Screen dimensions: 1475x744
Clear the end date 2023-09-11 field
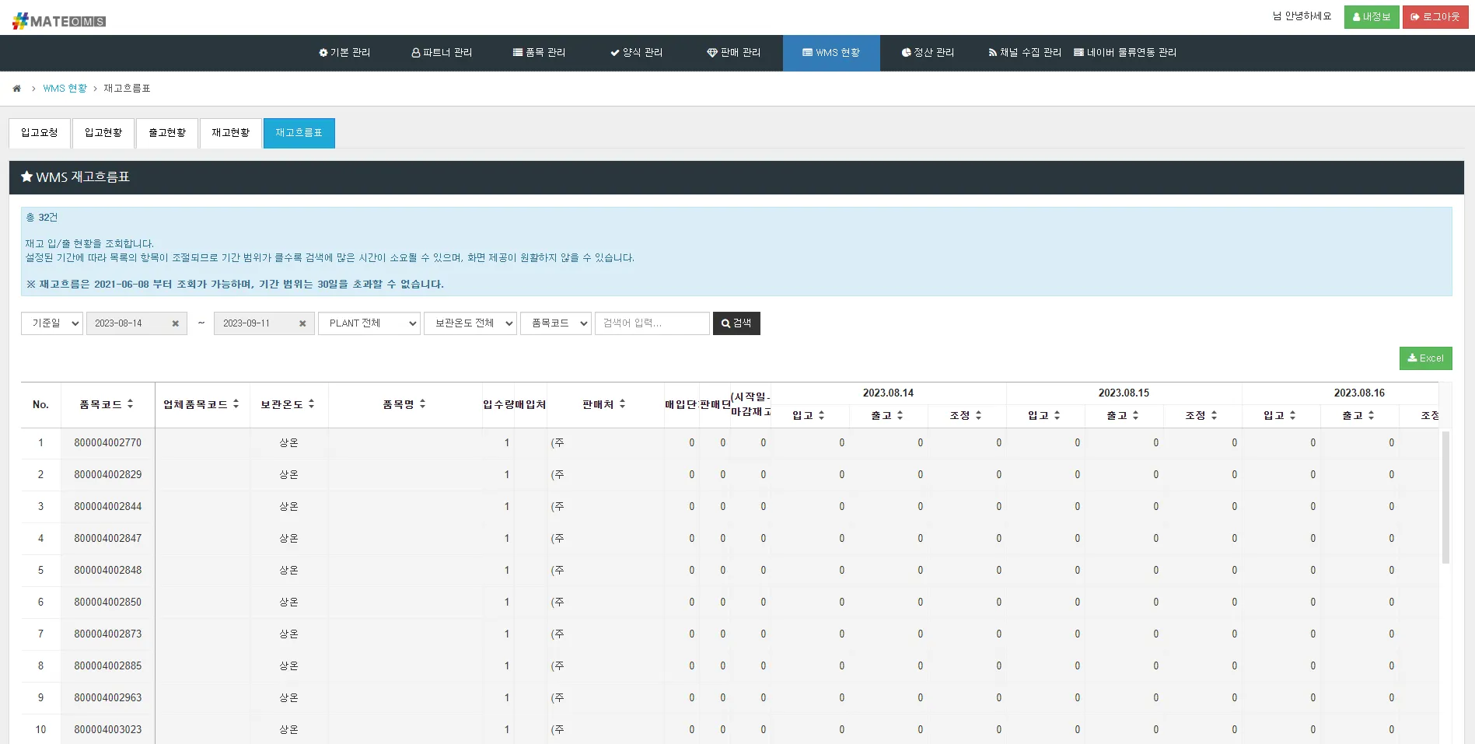(303, 323)
